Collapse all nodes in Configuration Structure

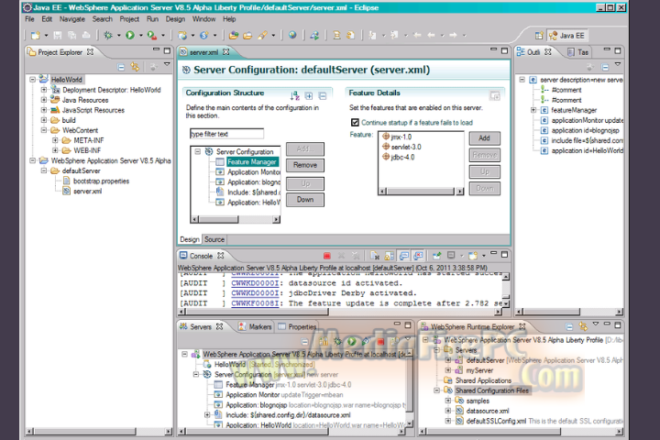(323, 96)
